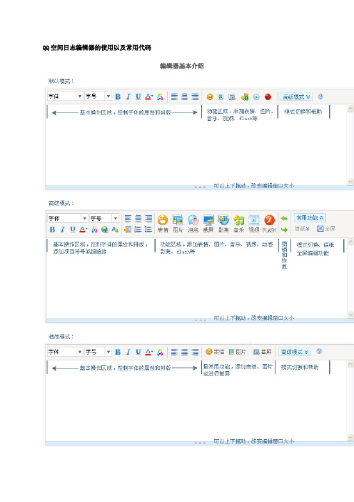Click the green redo arrow icon
This screenshot has width=354, height=502.
pos(284,230)
